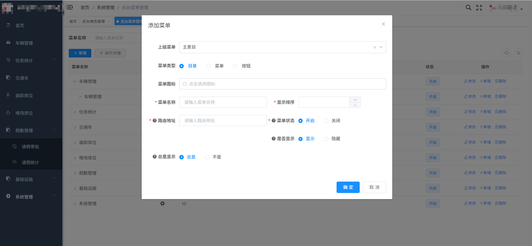This screenshot has height=246, width=532.
Task: Close the 后台角色管理 tab
Action: point(109,22)
